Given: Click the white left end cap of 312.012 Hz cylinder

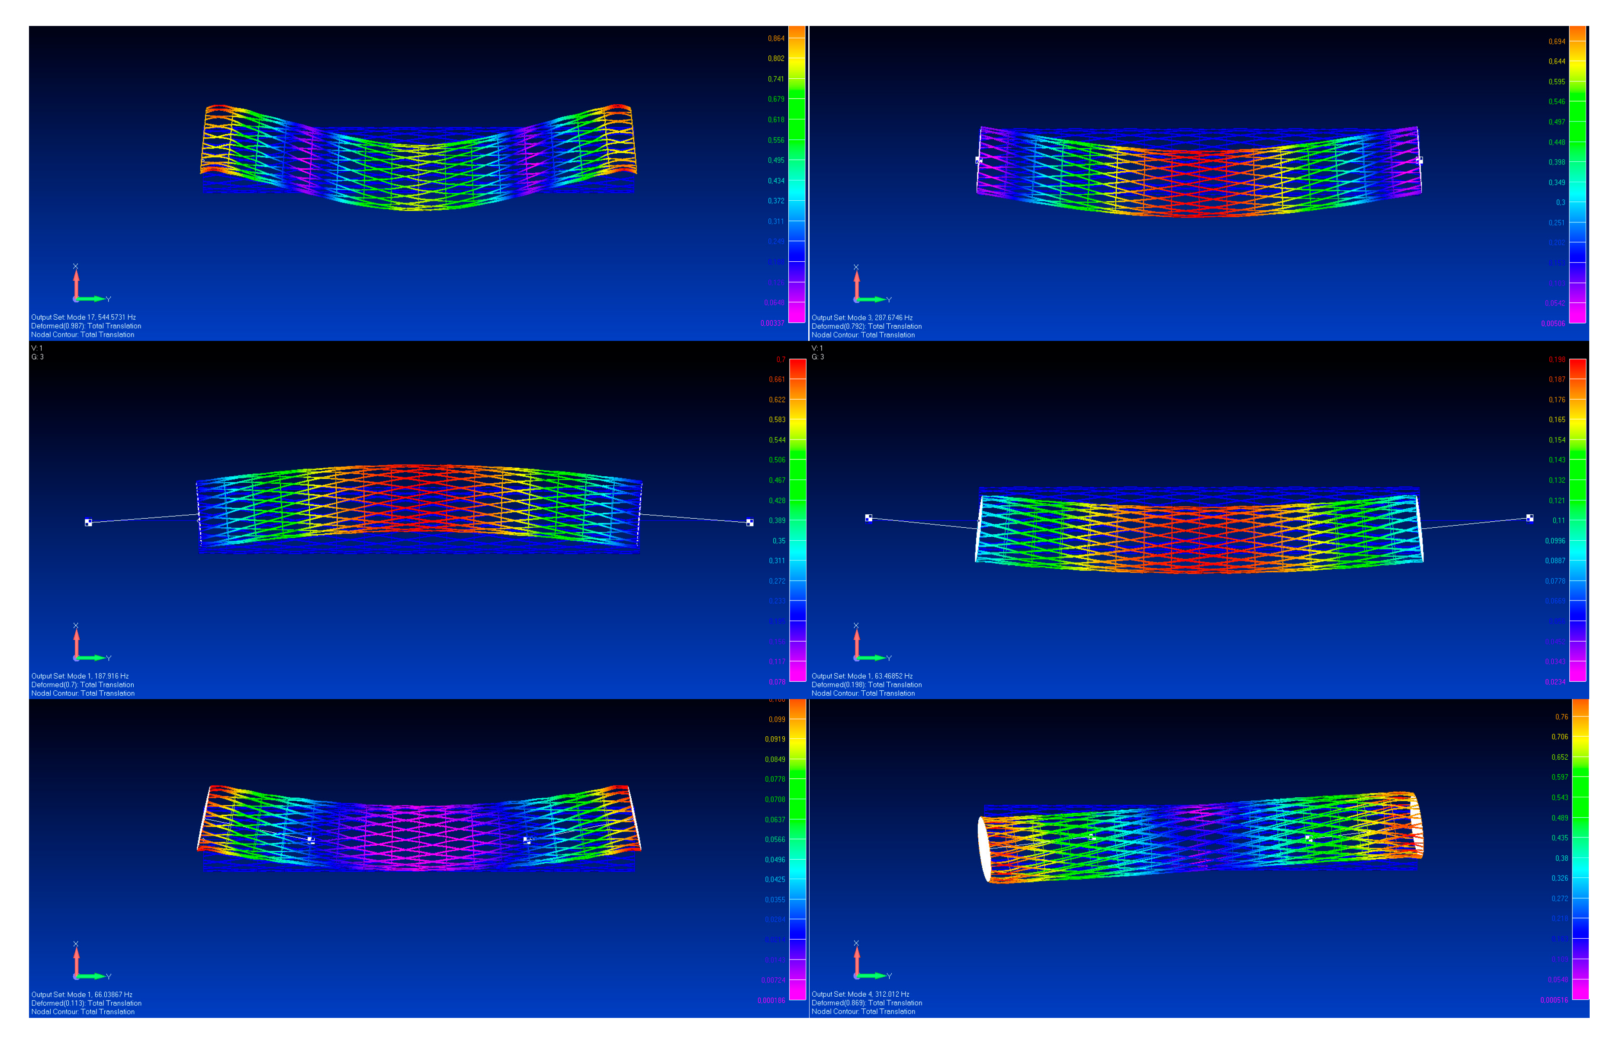Looking at the screenshot, I should (985, 849).
